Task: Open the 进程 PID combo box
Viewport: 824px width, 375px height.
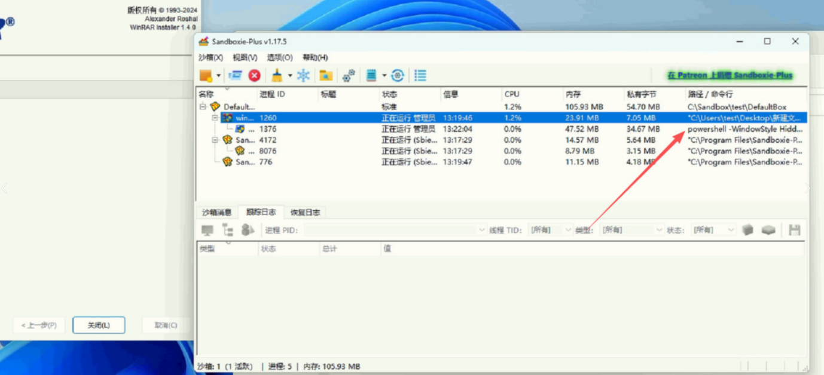Action: pos(396,230)
